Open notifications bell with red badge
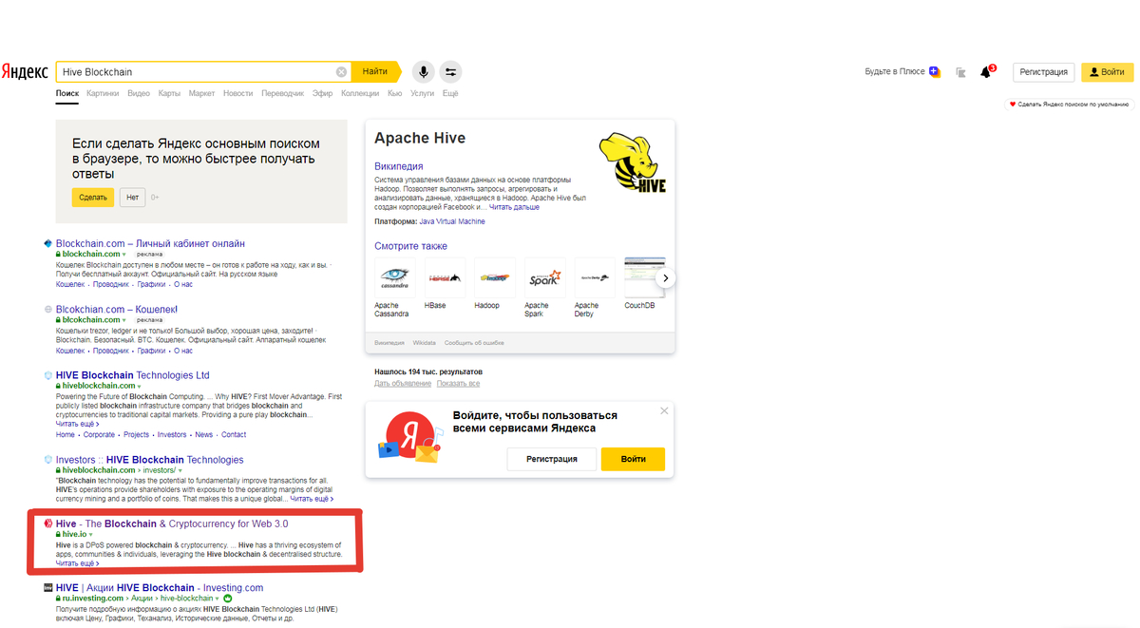Screen dimensions: 1140x628 [986, 72]
